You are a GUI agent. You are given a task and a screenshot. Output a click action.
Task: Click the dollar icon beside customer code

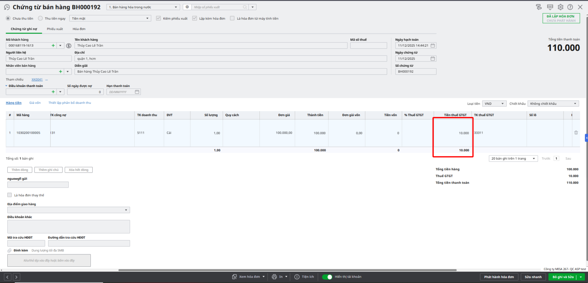click(x=69, y=46)
